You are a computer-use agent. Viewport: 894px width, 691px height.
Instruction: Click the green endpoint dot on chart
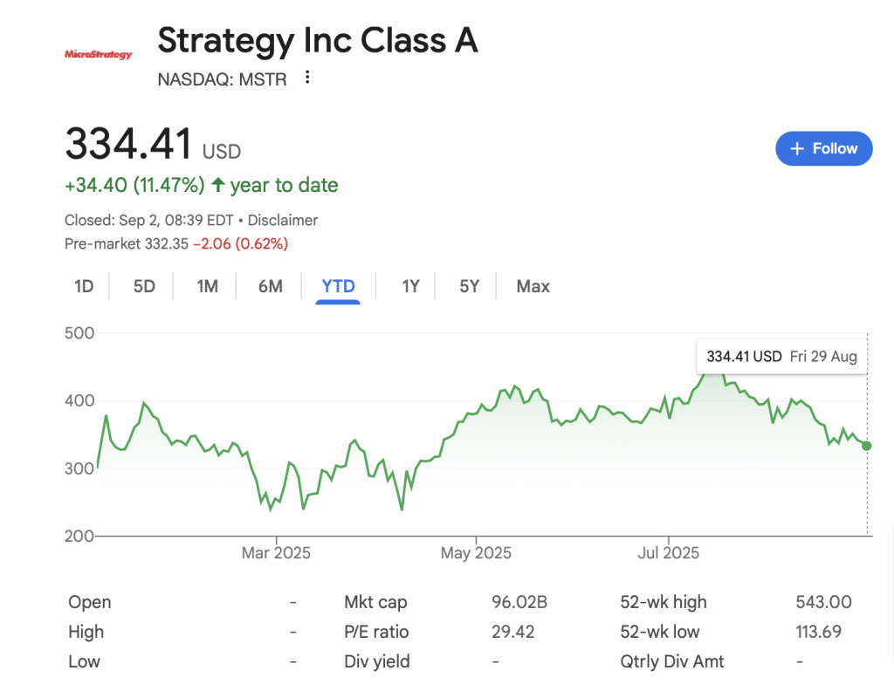point(866,446)
